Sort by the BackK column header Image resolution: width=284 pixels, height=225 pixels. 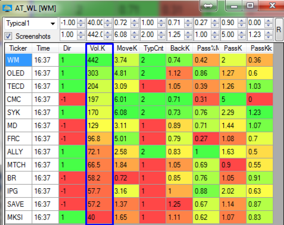(179, 48)
